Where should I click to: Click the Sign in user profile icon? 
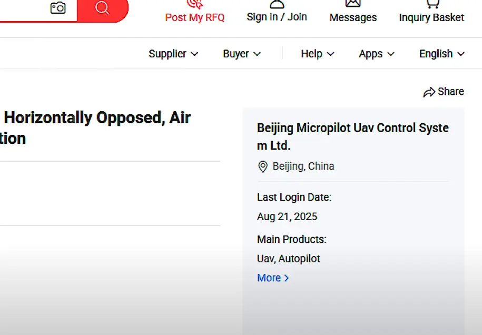277,4
